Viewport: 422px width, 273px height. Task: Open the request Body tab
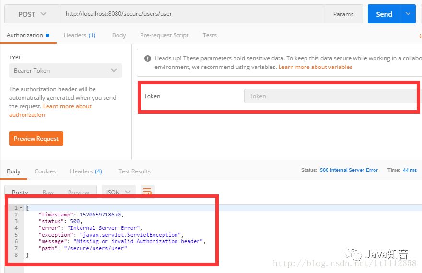[119, 35]
